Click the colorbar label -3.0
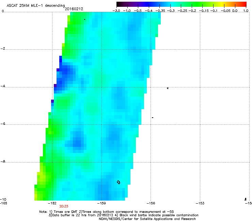Image resolution: width=252 pixels, height=221 pixels. 116,11
